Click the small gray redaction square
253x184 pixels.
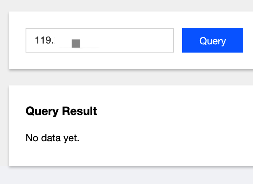75,44
